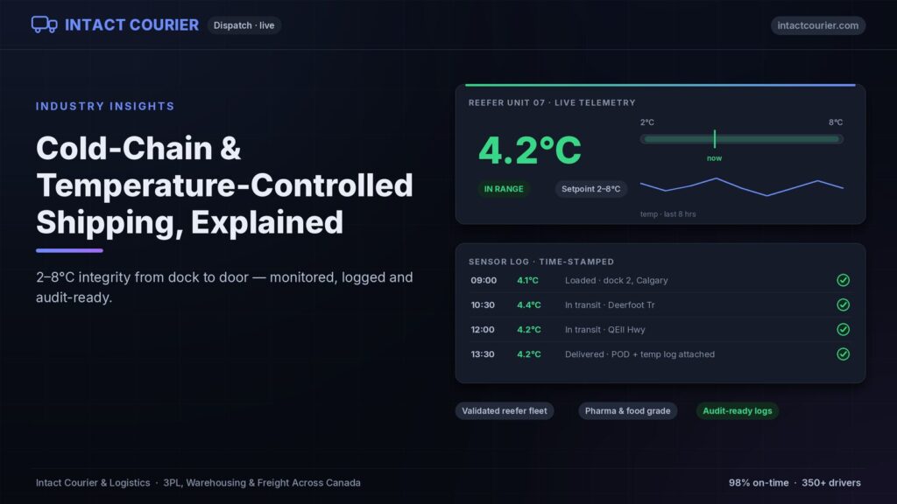This screenshot has height=504, width=897.
Task: Select the Validated reefer fleet tag
Action: click(504, 411)
